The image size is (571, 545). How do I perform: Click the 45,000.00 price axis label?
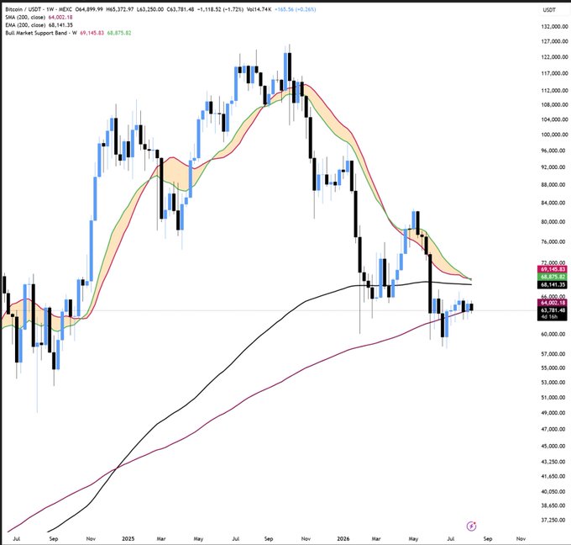(554, 446)
